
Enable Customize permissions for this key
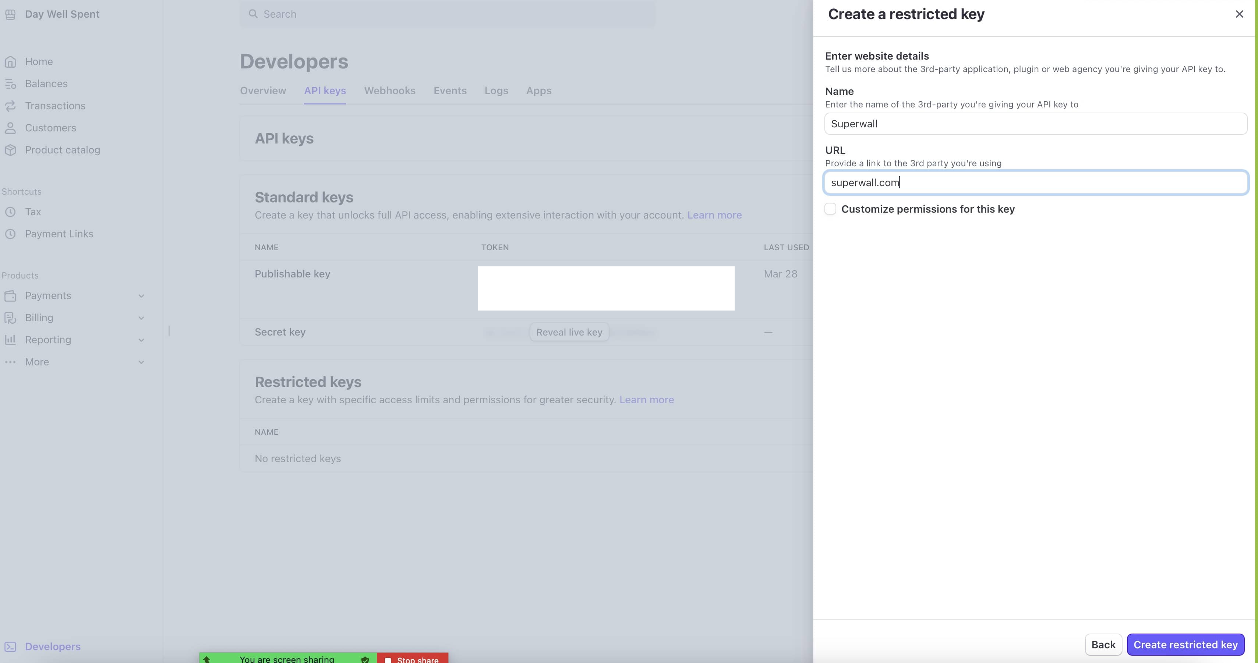coord(830,209)
